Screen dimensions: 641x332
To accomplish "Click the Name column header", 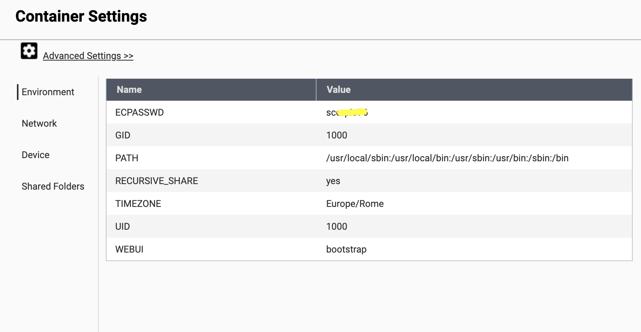I will click(x=129, y=90).
